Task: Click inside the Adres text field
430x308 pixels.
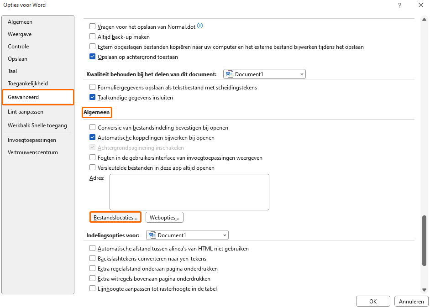Action: (x=189, y=192)
